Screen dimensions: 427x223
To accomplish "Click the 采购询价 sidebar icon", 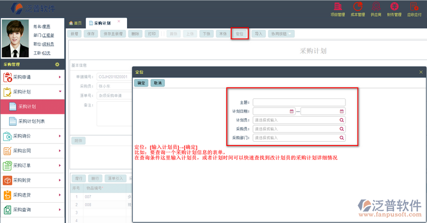I will tap(7, 136).
